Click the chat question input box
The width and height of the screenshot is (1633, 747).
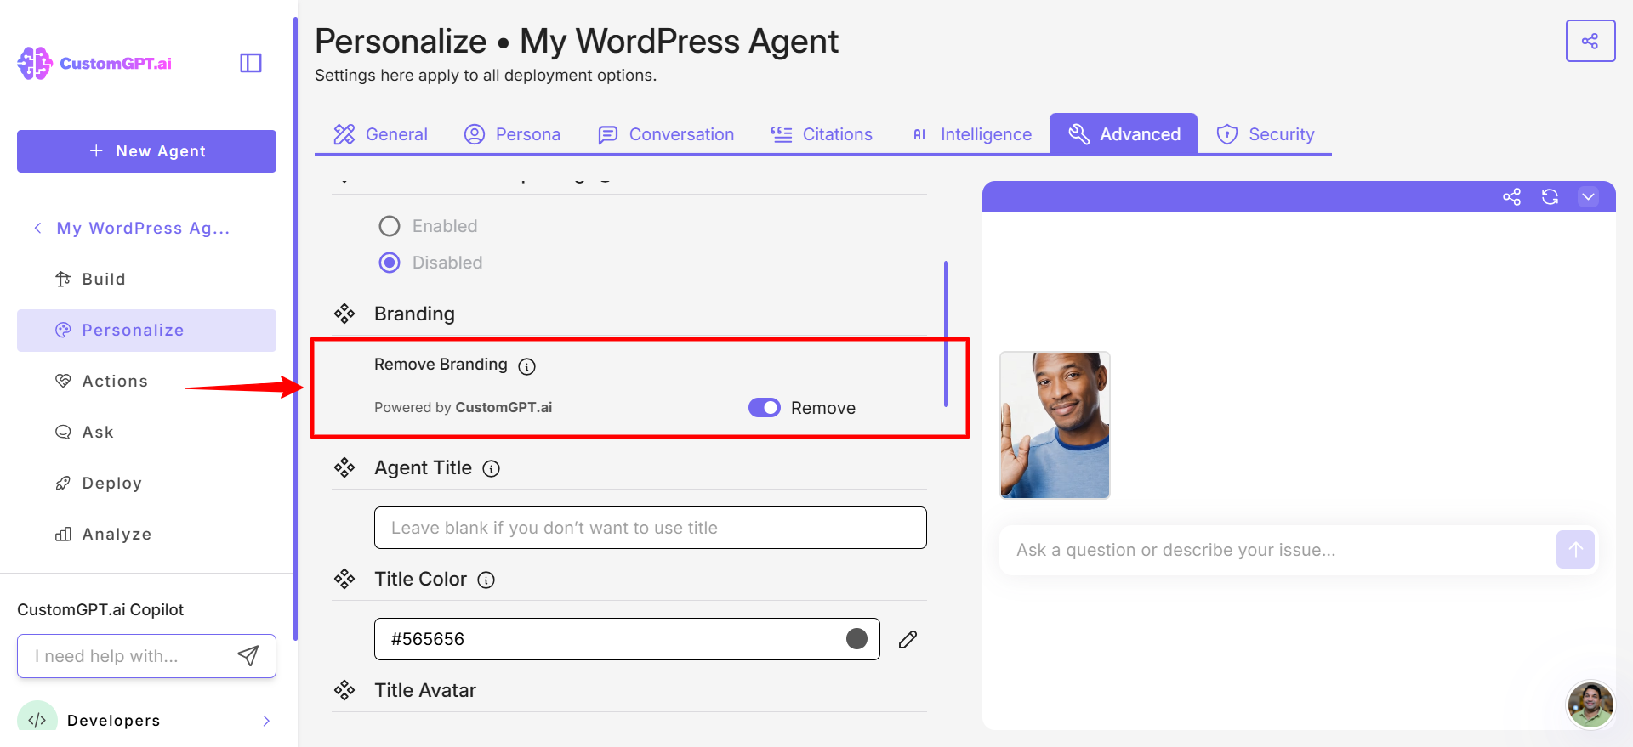tap(1299, 550)
